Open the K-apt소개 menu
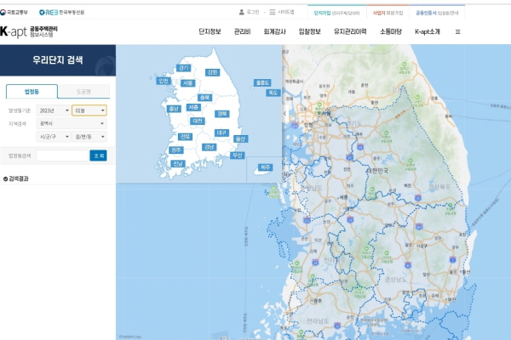Image resolution: width=511 pixels, height=340 pixels. (x=428, y=31)
